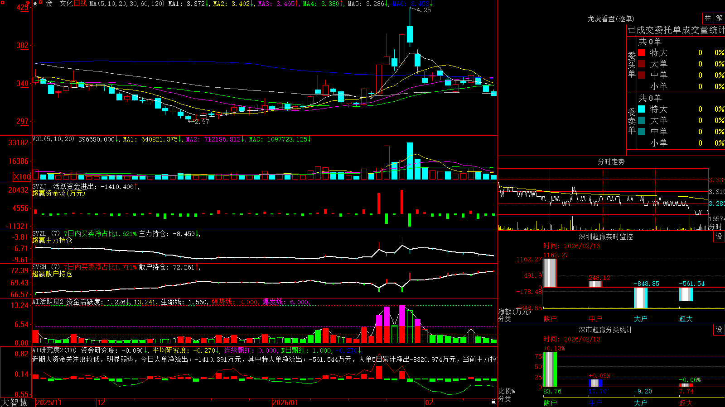Click the 分时走势 panel title
This screenshot has height=407, width=725.
click(611, 161)
